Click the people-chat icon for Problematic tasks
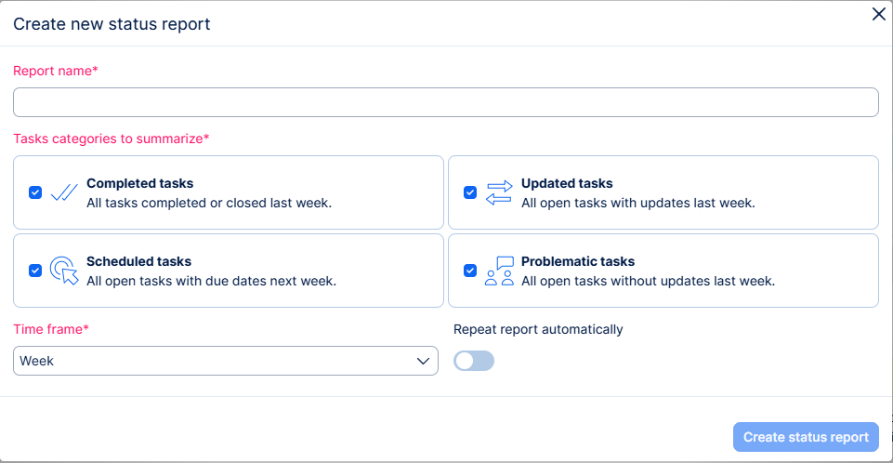This screenshot has width=893, height=463. point(498,271)
